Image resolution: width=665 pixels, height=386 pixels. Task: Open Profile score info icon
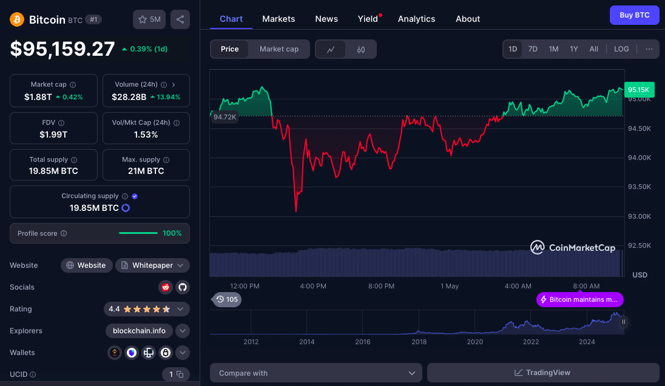[64, 233]
